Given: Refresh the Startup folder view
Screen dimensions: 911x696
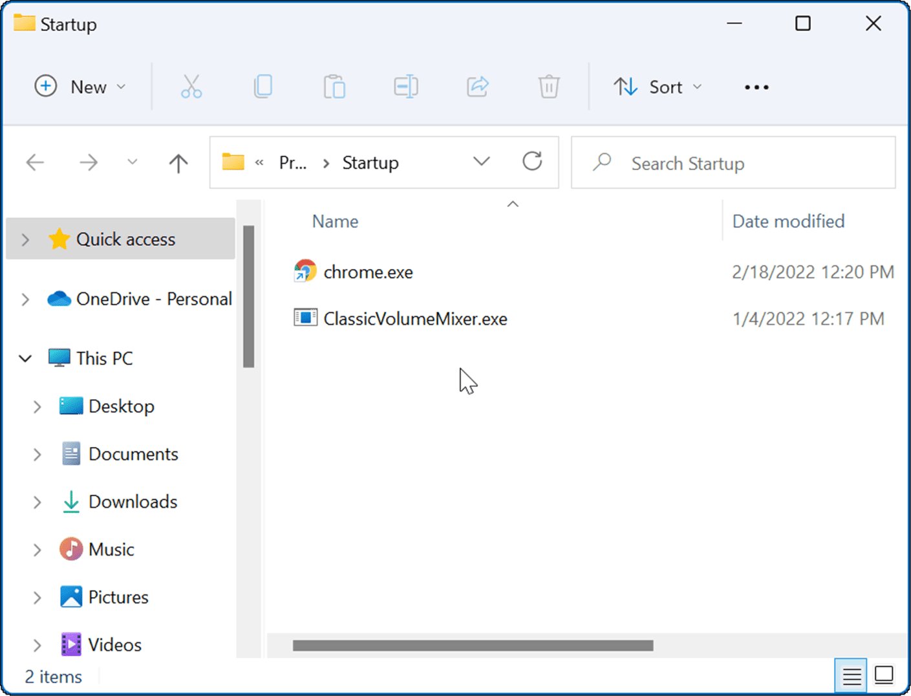Looking at the screenshot, I should coord(532,161).
